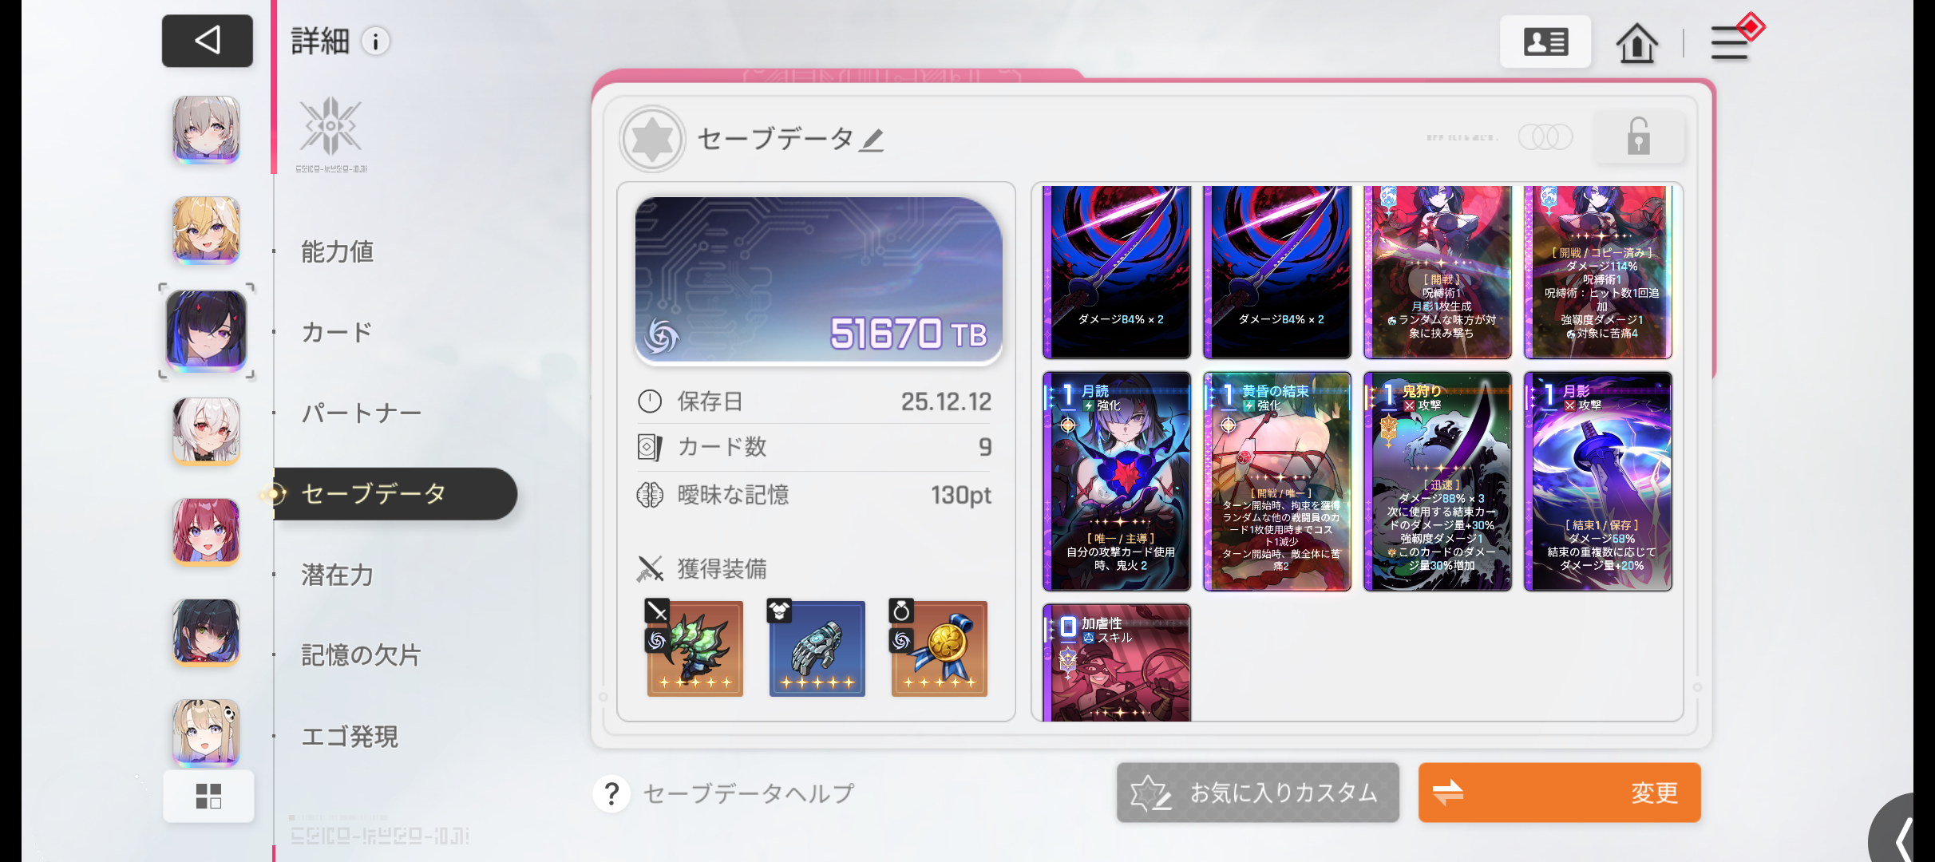The width and height of the screenshot is (1935, 862).
Task: Select the white-haired red-eyed character portrait
Action: point(206,431)
